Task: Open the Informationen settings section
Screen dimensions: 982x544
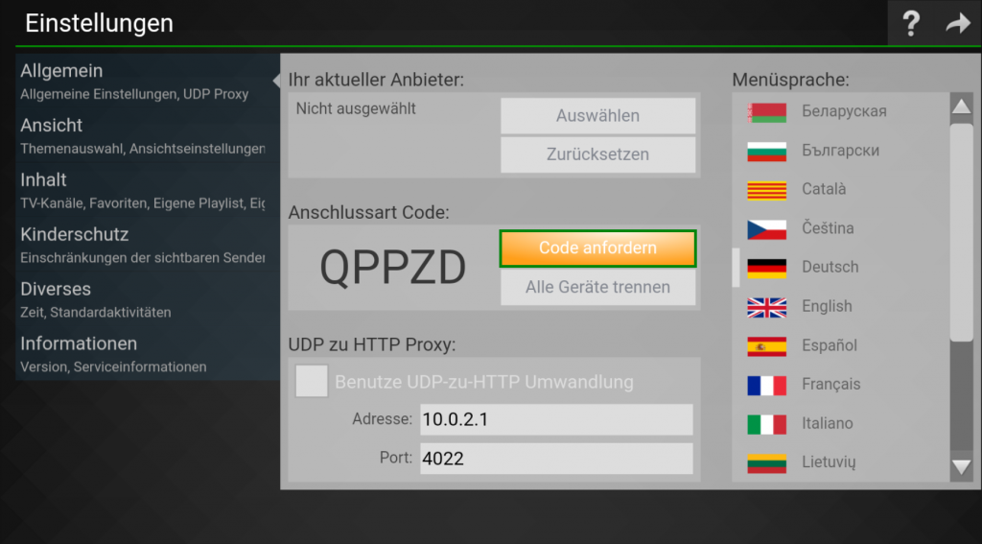Action: [148, 353]
